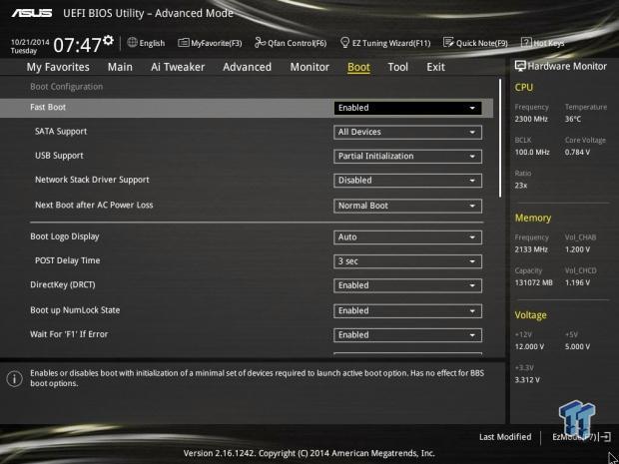619x464 pixels.
Task: Open the Ai Tweaker tab
Action: 178,67
